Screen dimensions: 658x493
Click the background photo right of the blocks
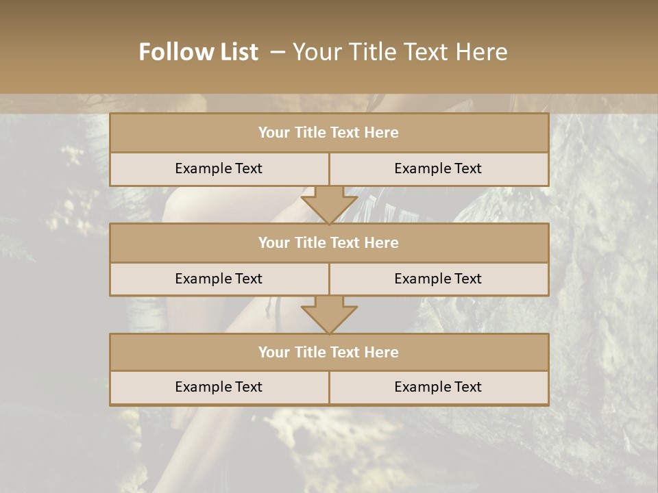point(603,274)
